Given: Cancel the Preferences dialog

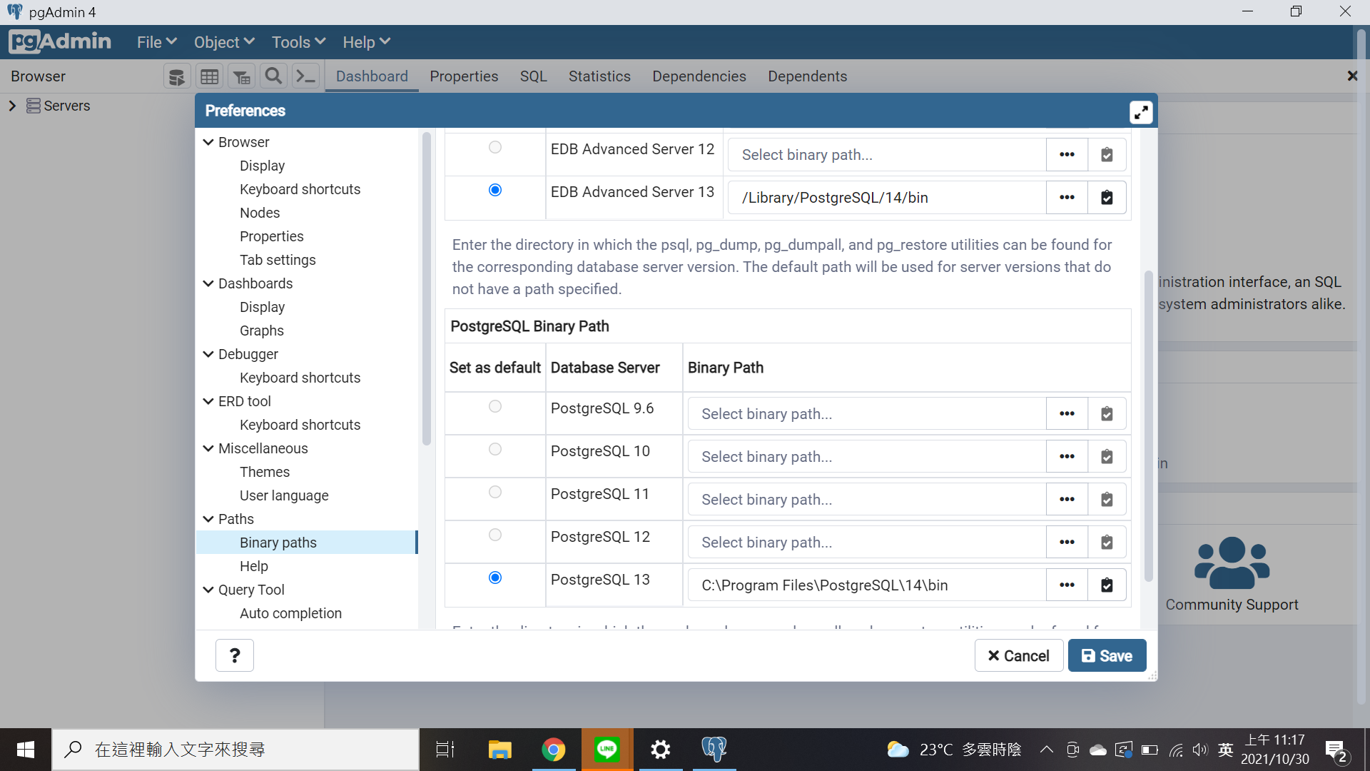Looking at the screenshot, I should tap(1018, 655).
